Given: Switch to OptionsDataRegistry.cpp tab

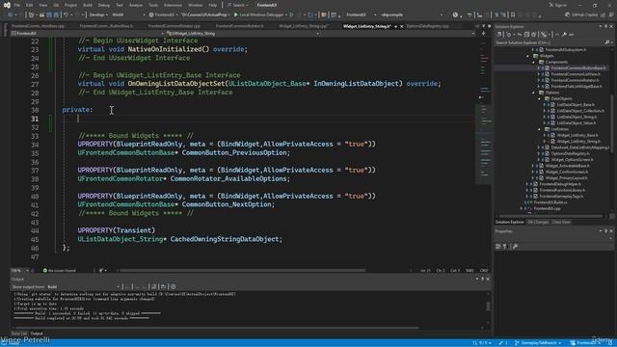Looking at the screenshot, I should click(427, 26).
